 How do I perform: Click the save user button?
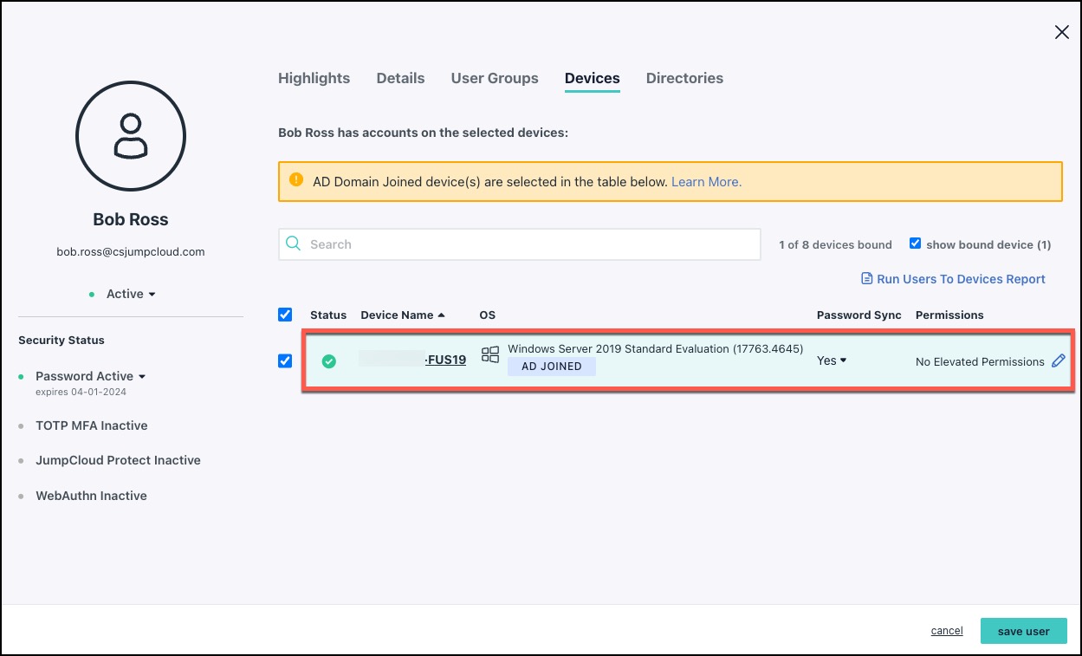[x=1023, y=631]
